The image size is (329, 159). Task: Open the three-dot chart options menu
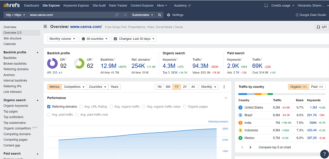coord(224,87)
